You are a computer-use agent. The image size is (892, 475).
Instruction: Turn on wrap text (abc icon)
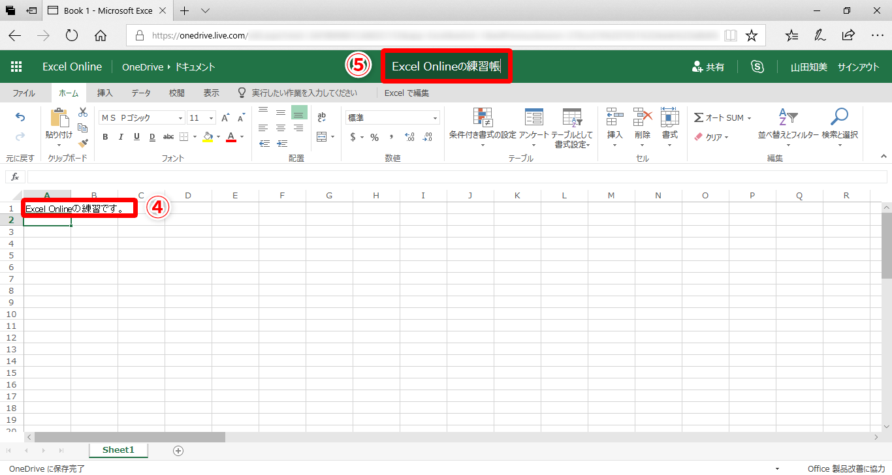coord(321,117)
